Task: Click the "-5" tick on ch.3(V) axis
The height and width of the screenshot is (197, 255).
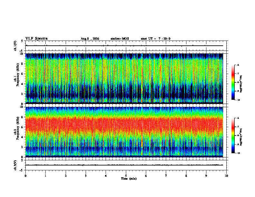Action: point(22,170)
